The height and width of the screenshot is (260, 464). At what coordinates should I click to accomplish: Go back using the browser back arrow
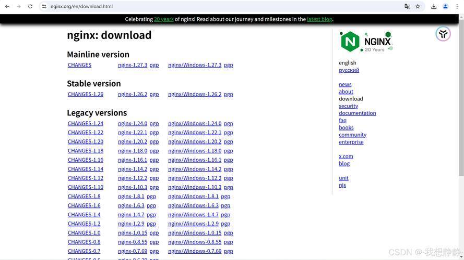7,6
